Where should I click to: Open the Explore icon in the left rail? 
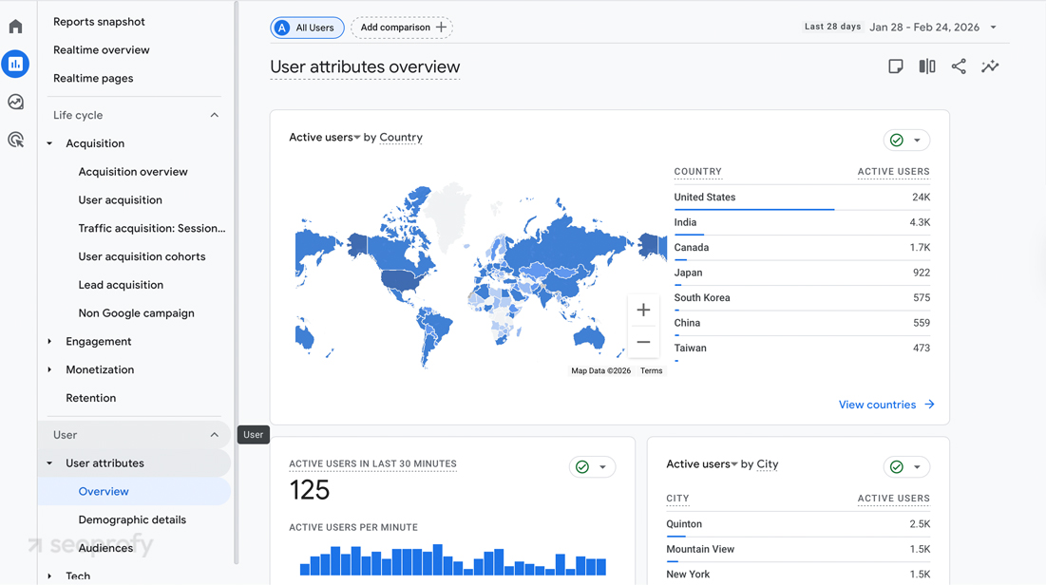point(15,102)
